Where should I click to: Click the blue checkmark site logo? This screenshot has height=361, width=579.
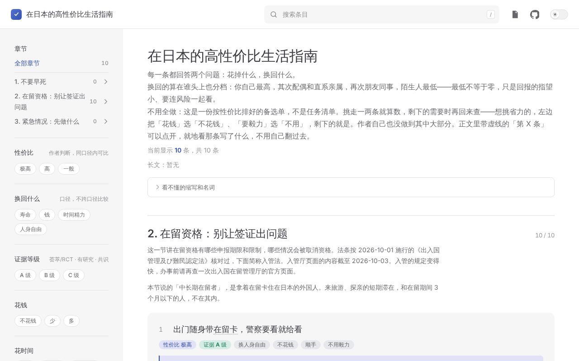pyautogui.click(x=16, y=14)
